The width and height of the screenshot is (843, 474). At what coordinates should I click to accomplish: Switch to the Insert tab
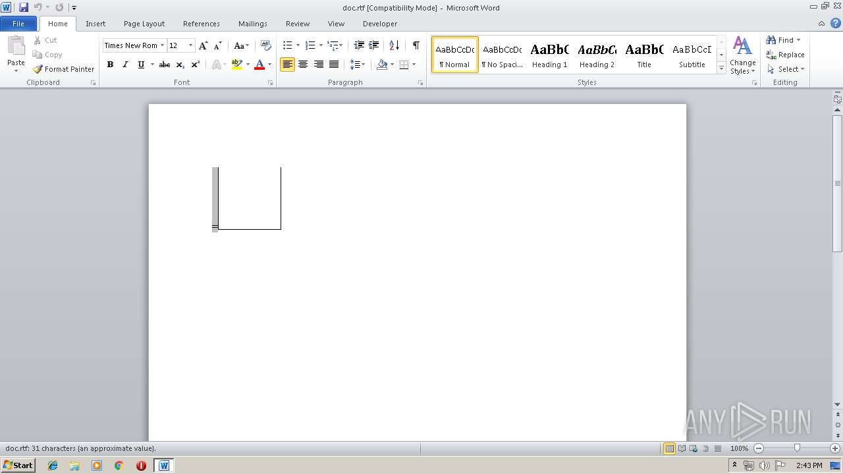95,24
